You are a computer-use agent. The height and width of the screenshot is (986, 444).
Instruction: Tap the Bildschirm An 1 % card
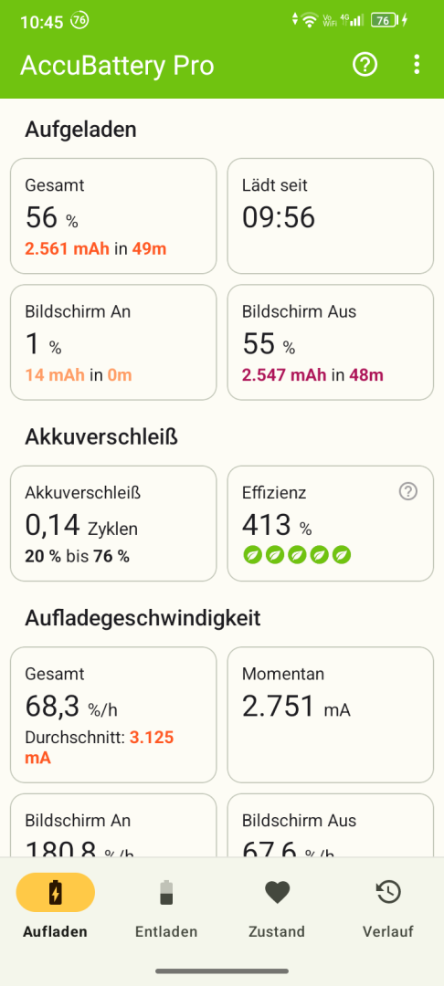point(113,342)
